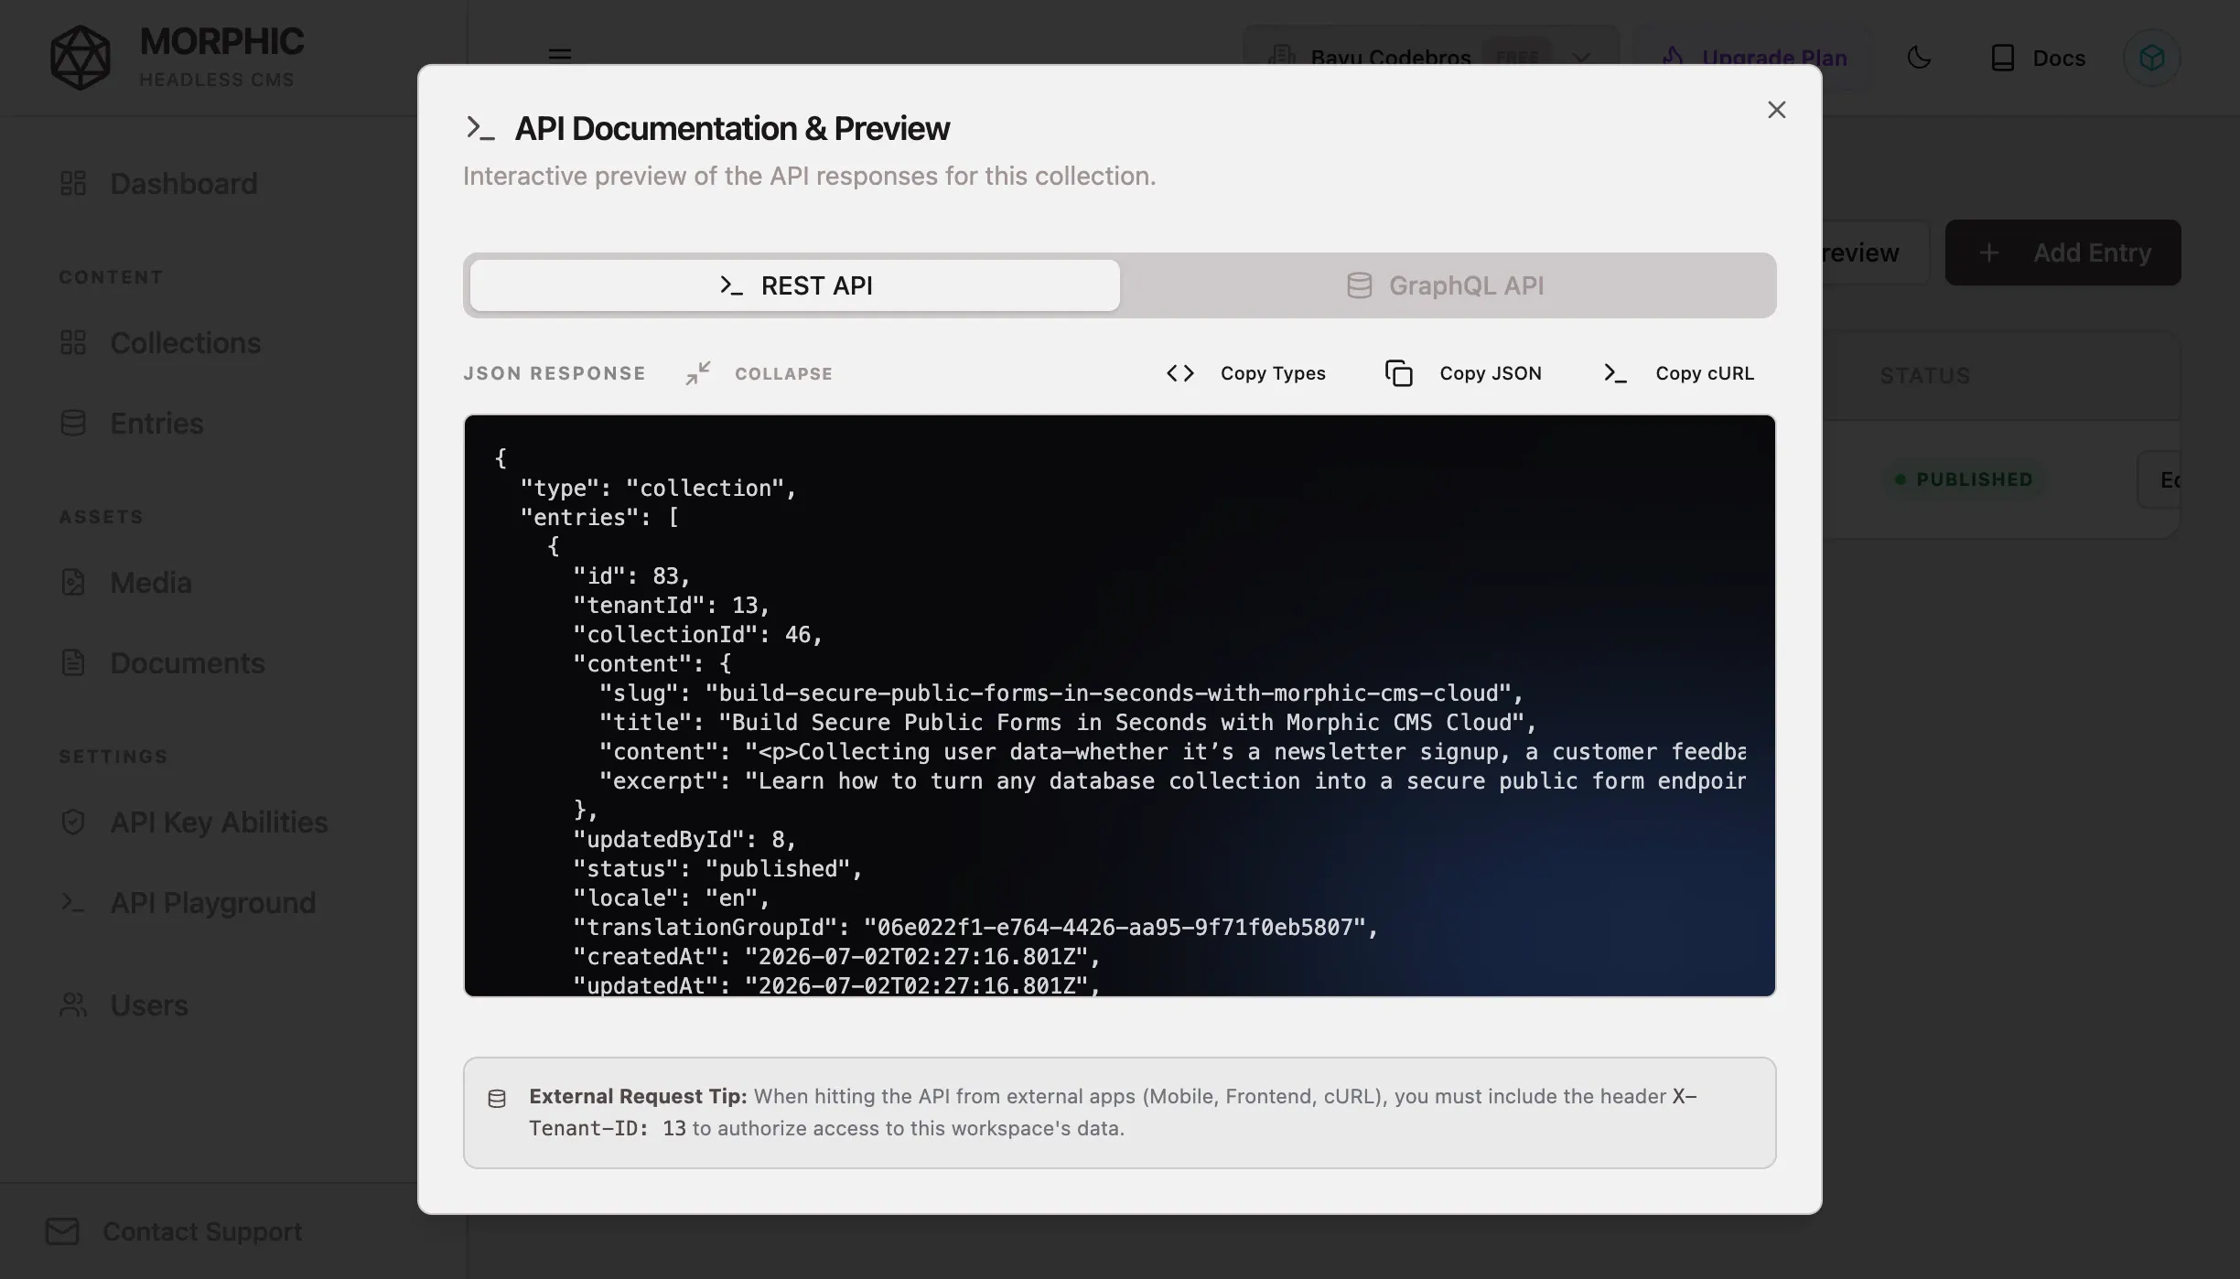
Task: Click the Add Entry button
Action: pos(2062,253)
